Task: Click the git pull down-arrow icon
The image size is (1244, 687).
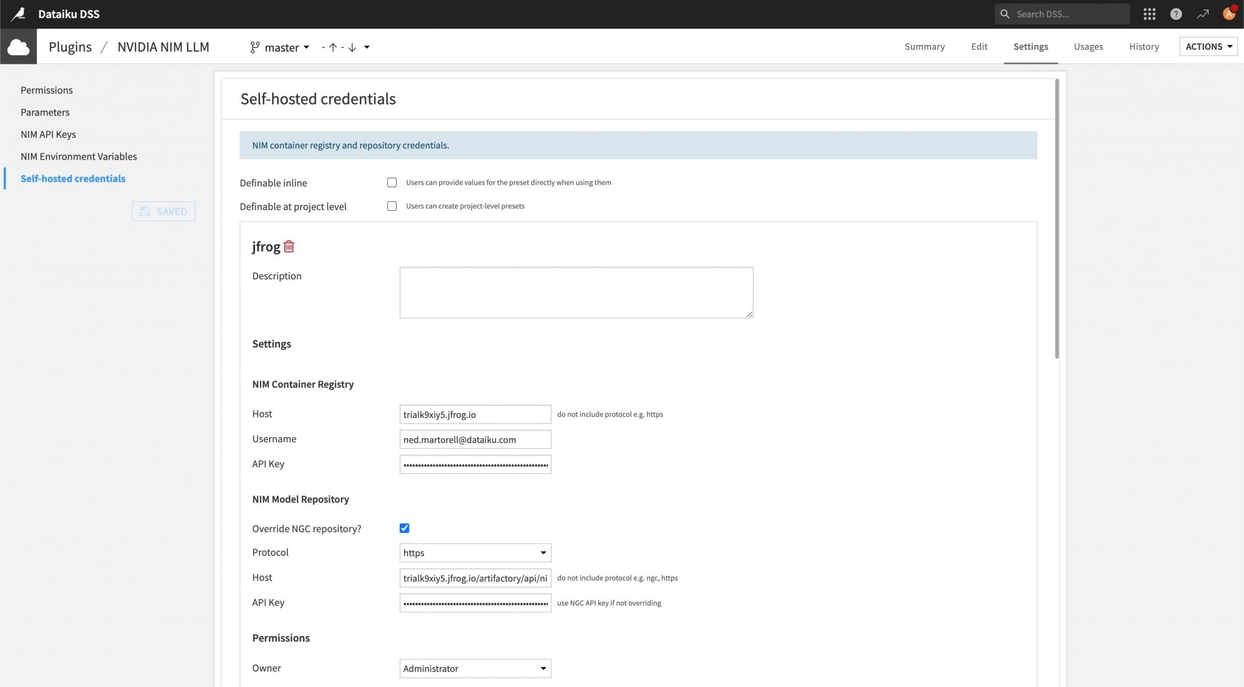Action: coord(351,47)
